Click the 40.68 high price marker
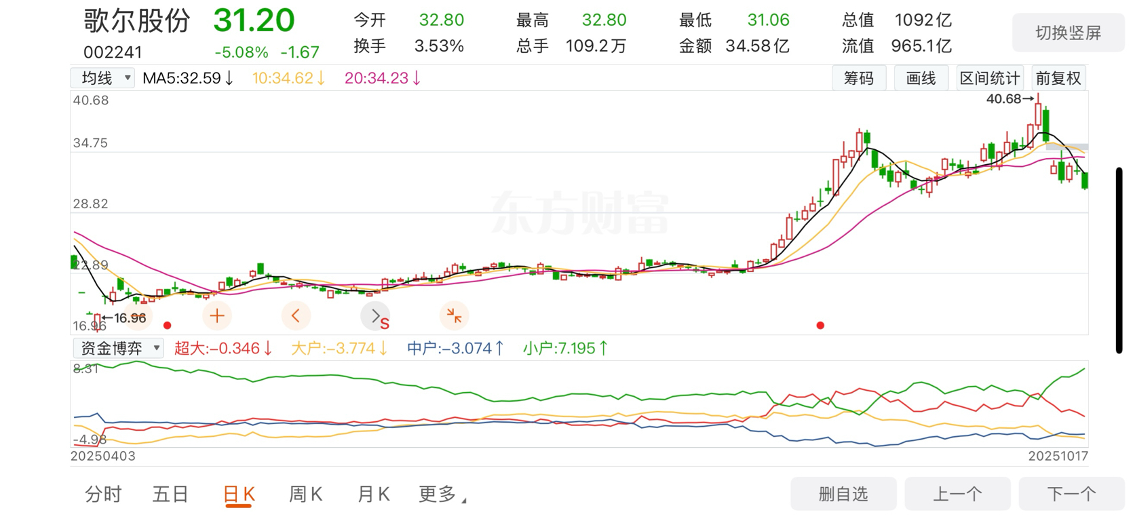The width and height of the screenshot is (1133, 521). (1010, 99)
